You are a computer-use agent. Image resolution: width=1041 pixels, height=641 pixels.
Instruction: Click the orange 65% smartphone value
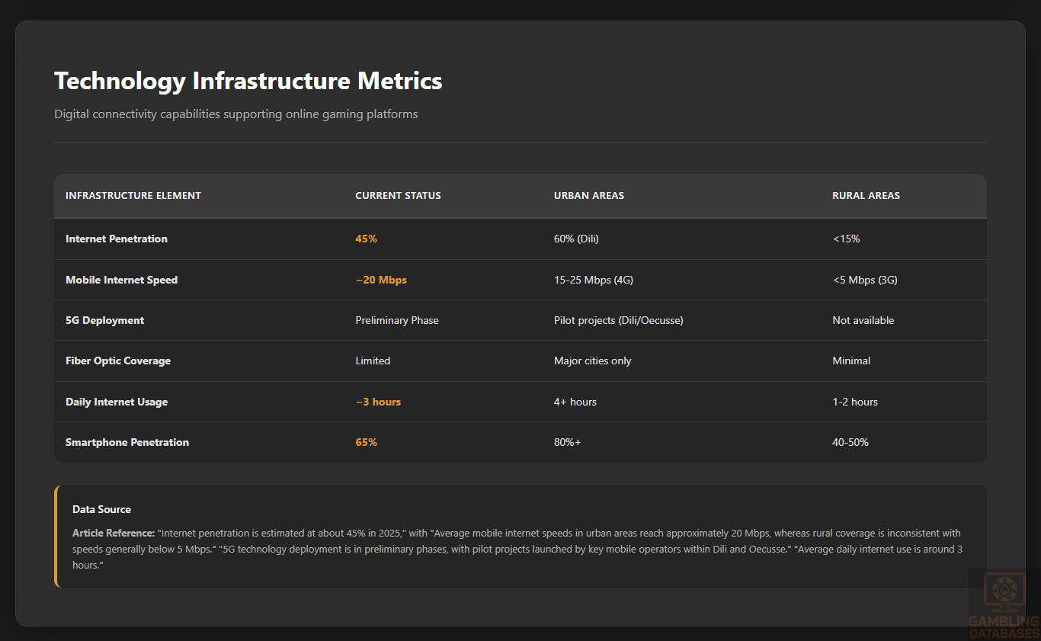[x=366, y=443]
